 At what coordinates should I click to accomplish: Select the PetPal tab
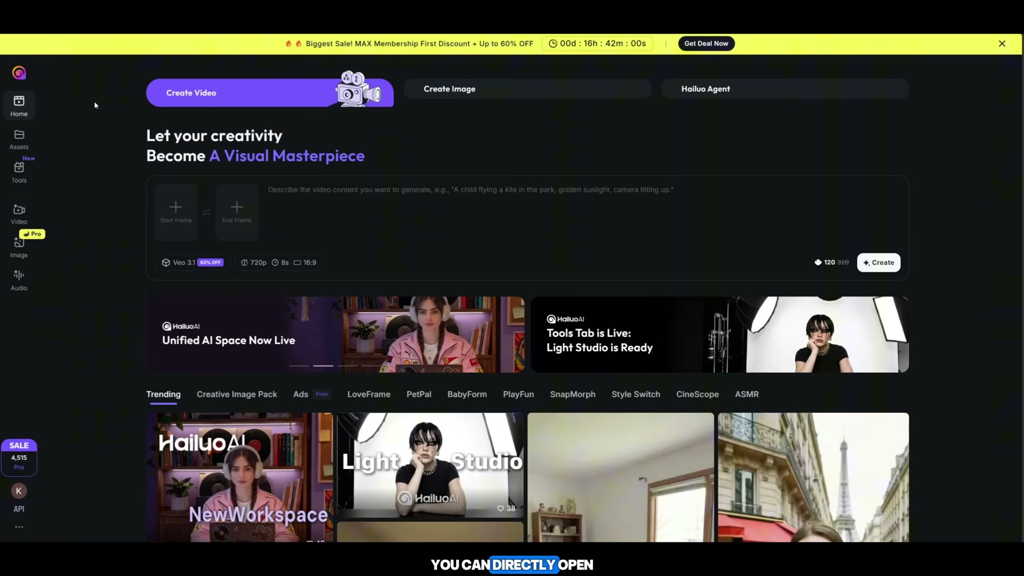419,394
